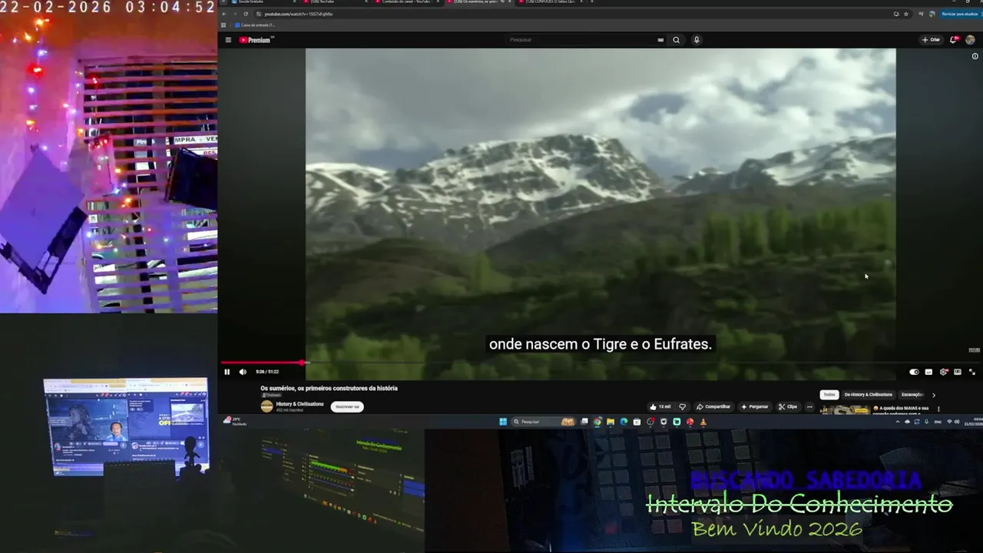This screenshot has height=553, width=983.
Task: Expand hidden system tray icons chevron
Action: [898, 422]
